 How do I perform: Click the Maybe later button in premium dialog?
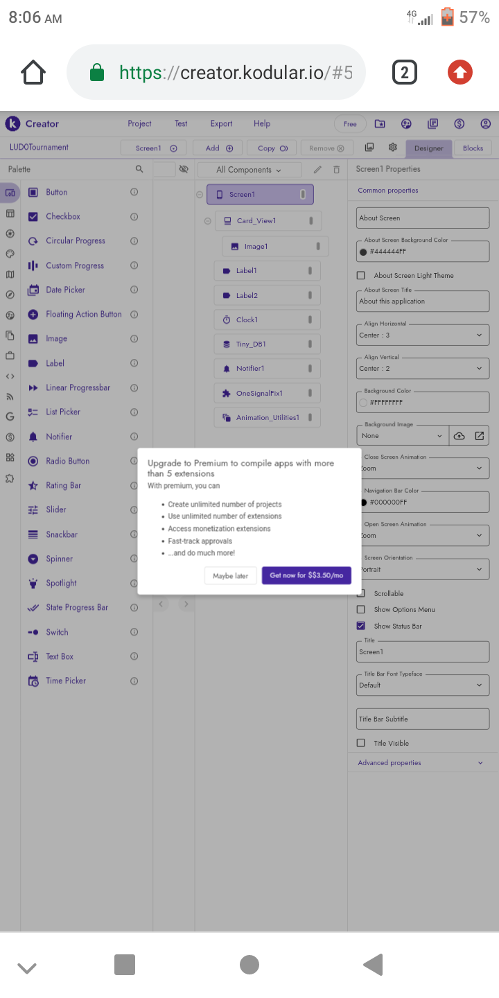[230, 575]
